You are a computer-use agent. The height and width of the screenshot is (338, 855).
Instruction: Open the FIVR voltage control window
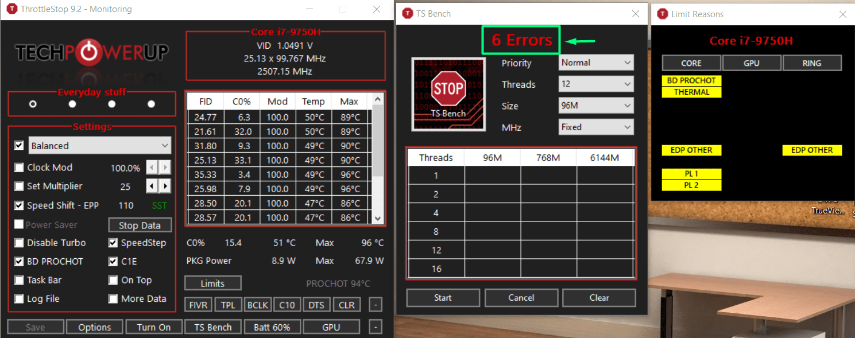(198, 304)
